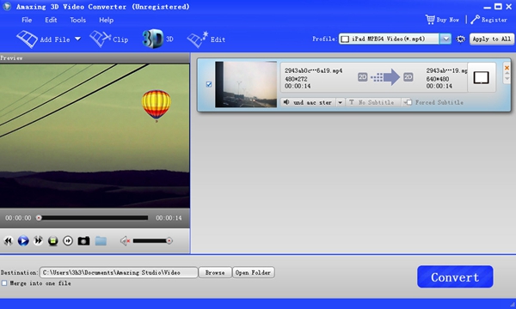The height and width of the screenshot is (309, 516).
Task: Click the audio speaker icon in file row
Action: click(x=286, y=102)
